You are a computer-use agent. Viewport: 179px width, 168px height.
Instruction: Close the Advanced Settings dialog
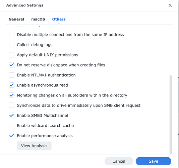pyautogui.click(x=170, y=5)
